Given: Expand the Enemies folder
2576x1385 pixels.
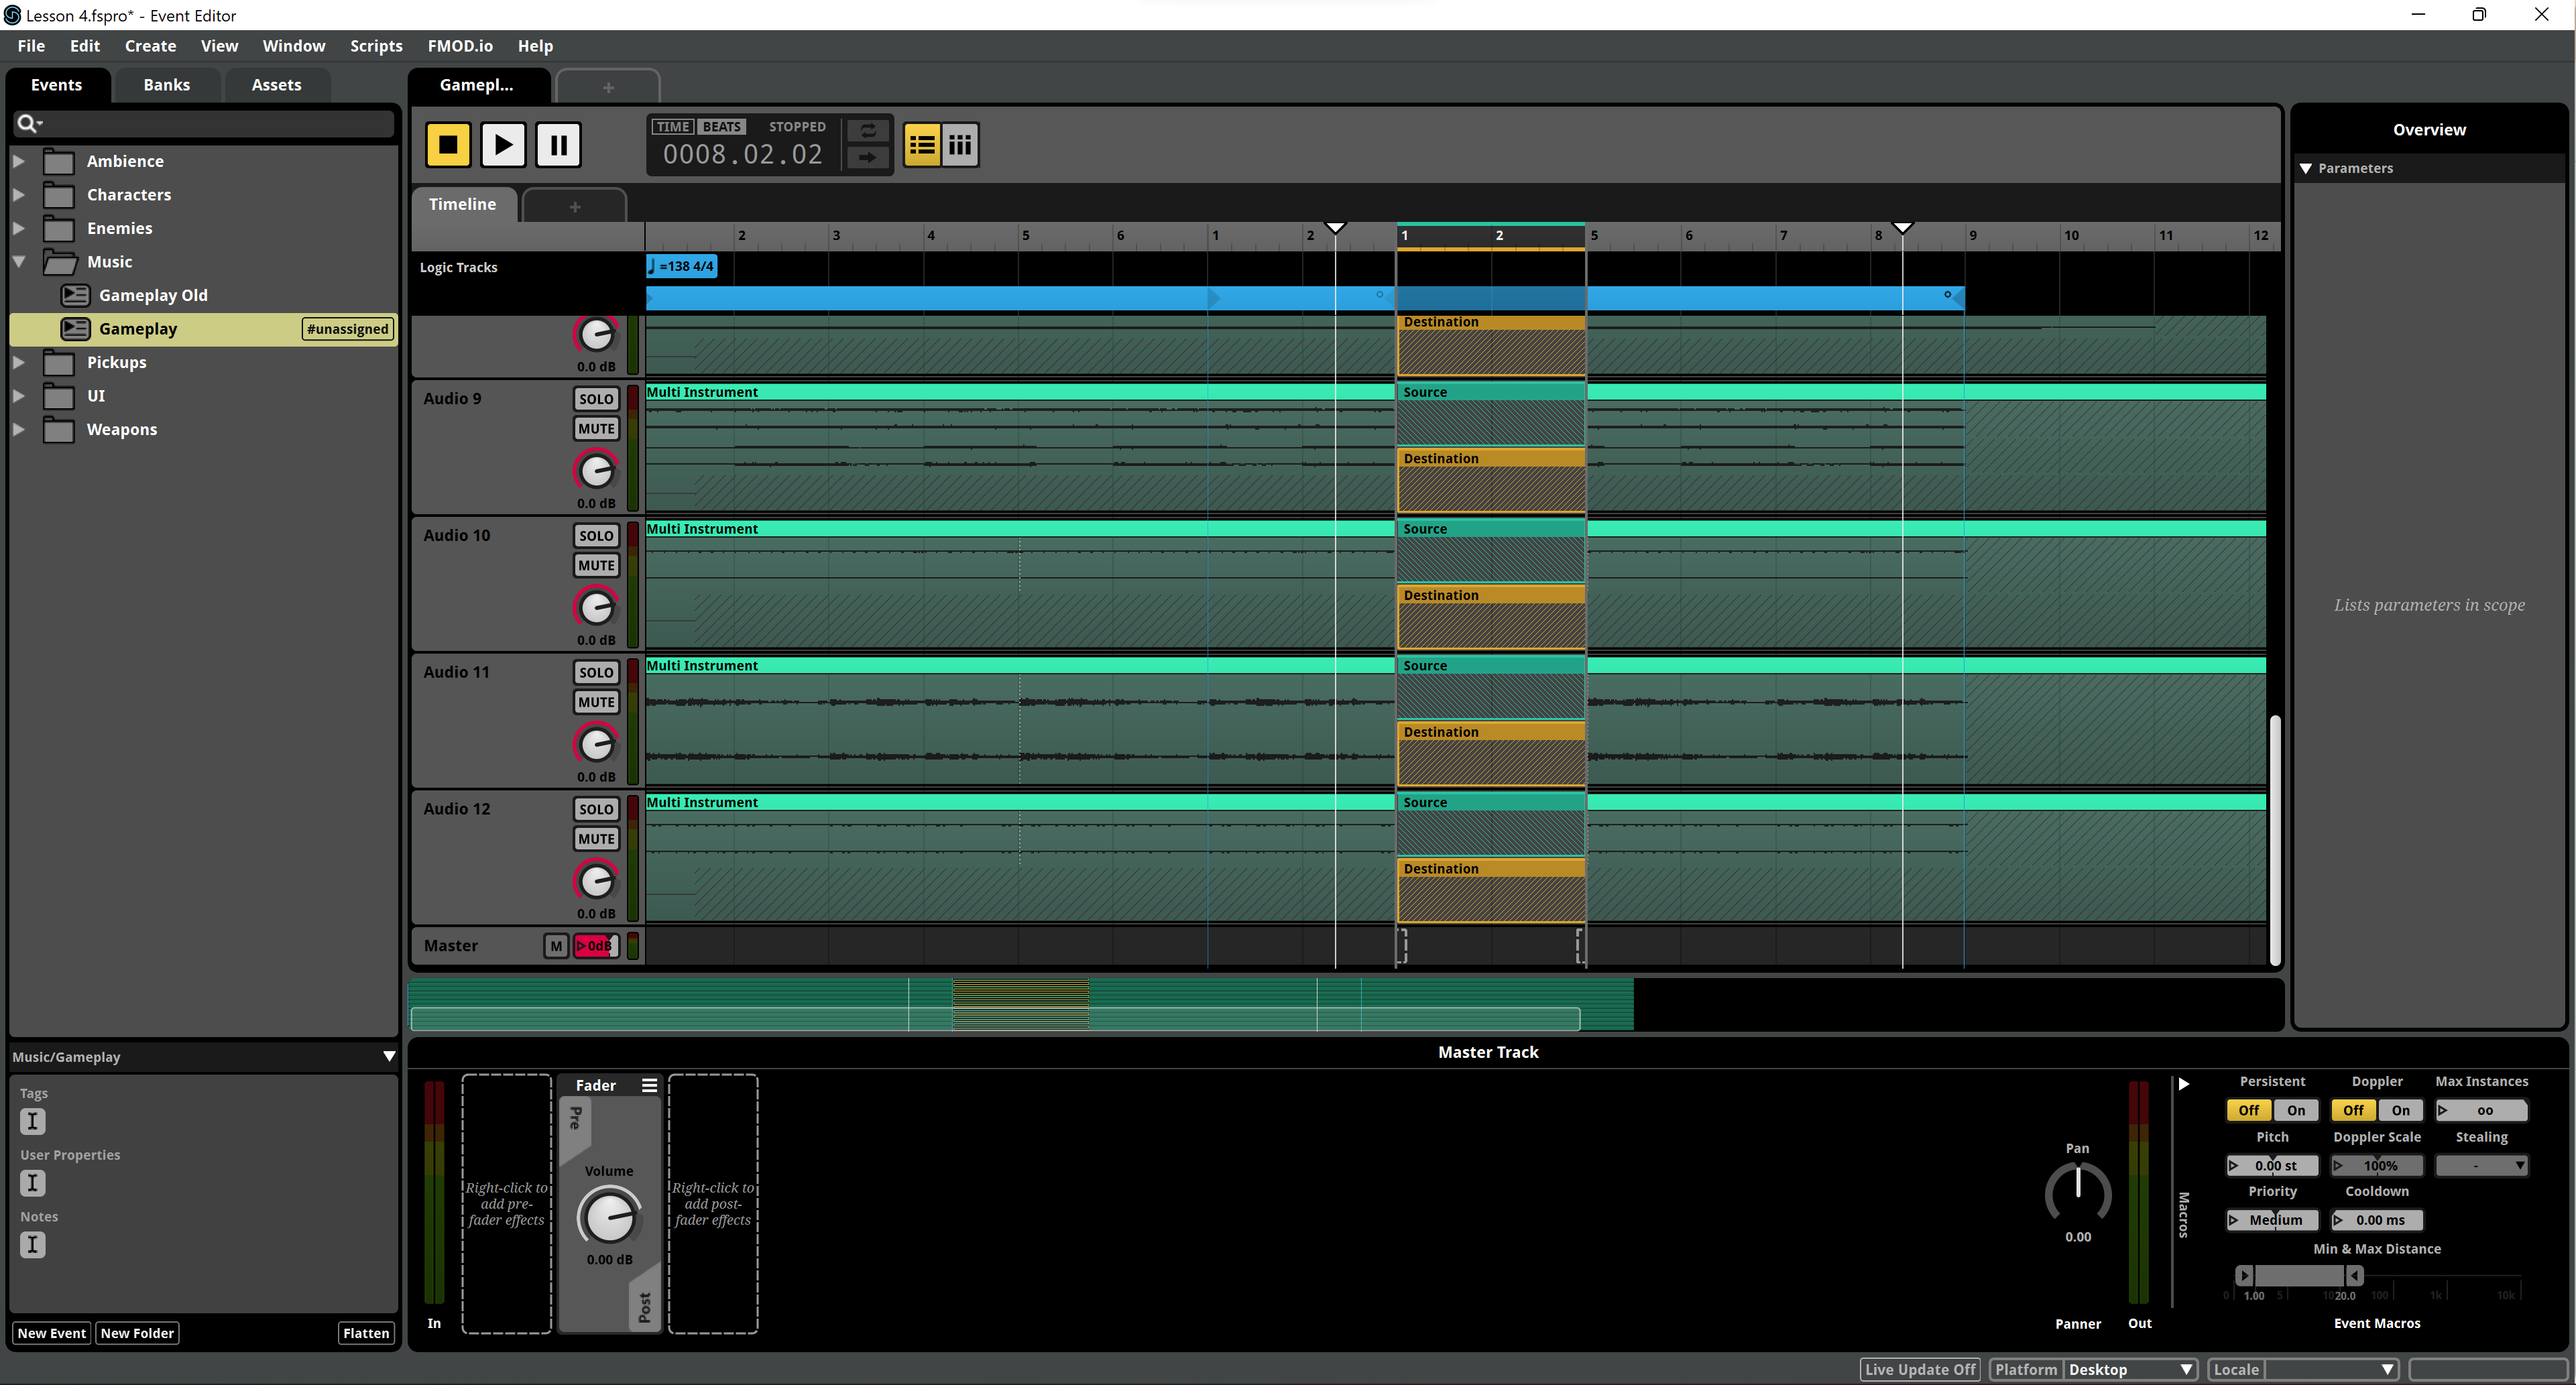Looking at the screenshot, I should (18, 228).
